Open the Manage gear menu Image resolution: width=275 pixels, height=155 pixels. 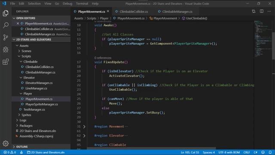coord(6,143)
